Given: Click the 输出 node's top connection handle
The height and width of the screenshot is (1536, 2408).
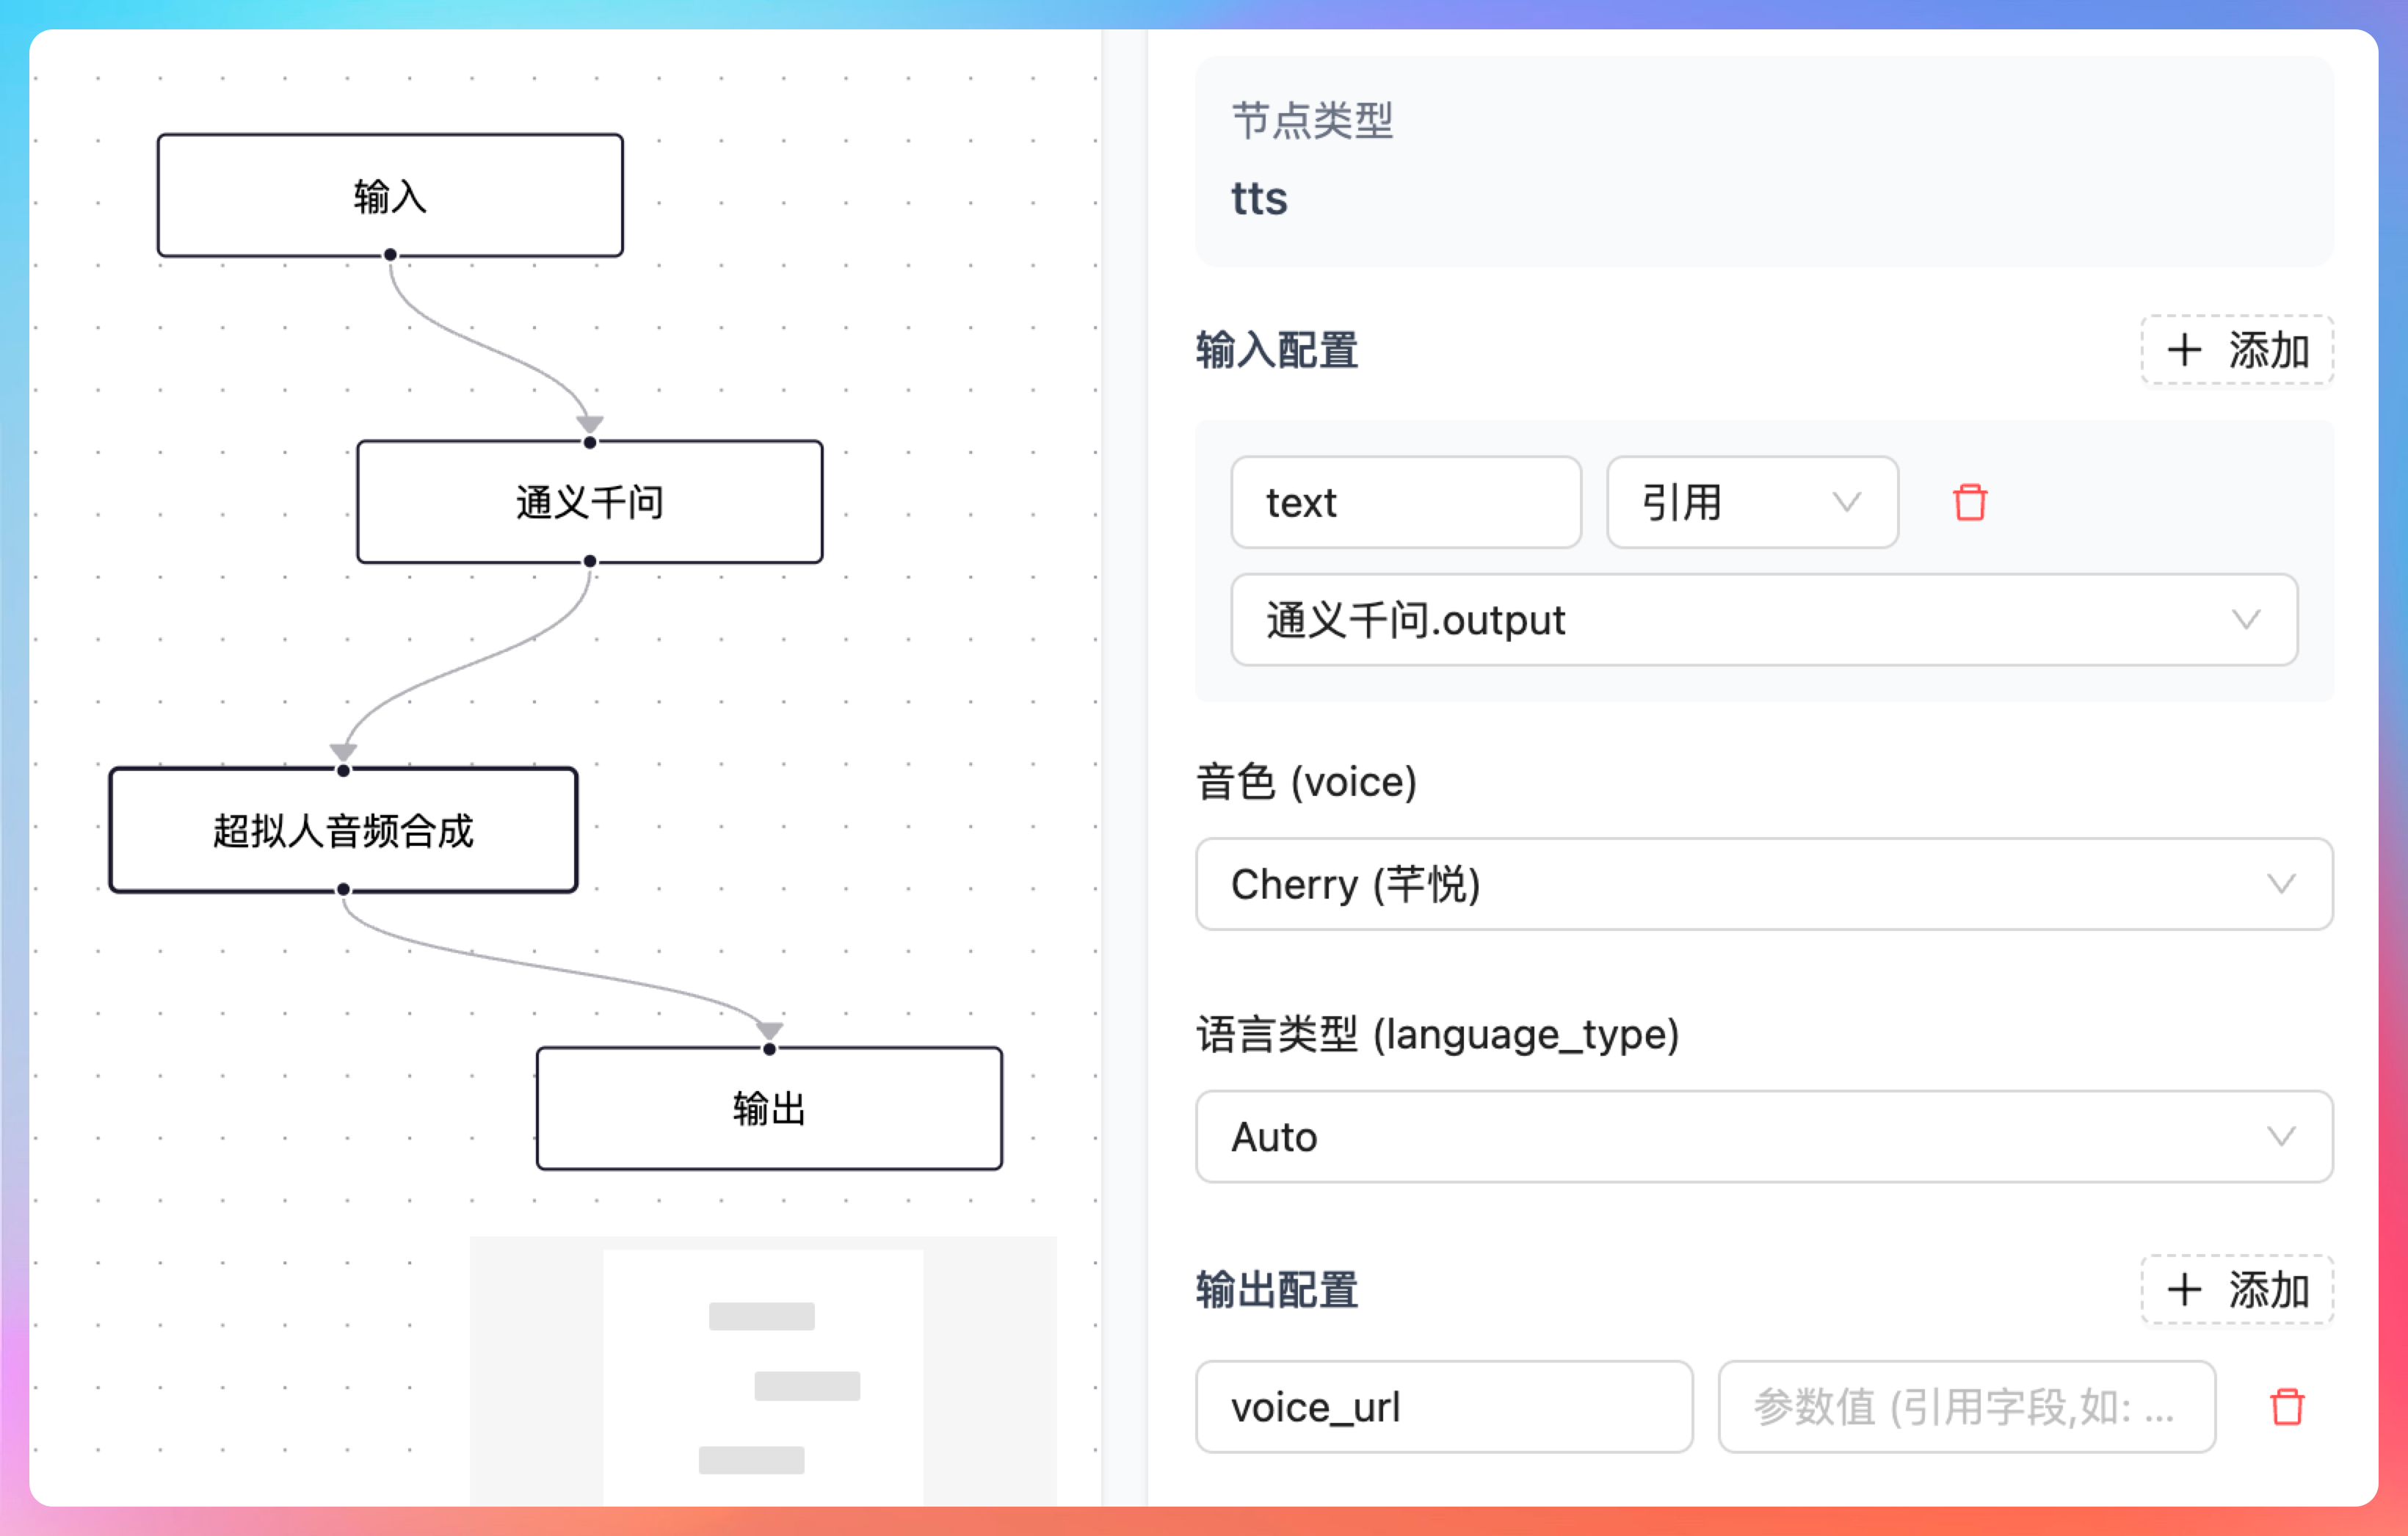Looking at the screenshot, I should tap(769, 1049).
